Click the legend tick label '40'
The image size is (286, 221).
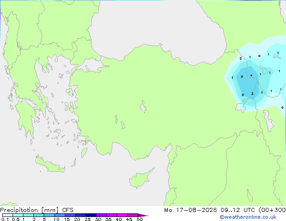pyautogui.click(x=119, y=219)
